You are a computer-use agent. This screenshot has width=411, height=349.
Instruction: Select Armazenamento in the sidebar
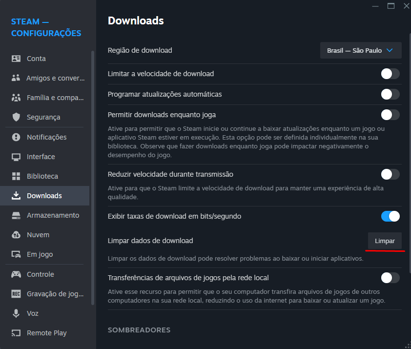(x=44, y=215)
